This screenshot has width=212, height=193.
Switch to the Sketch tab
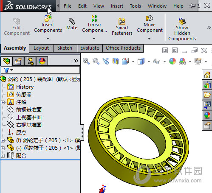(65, 48)
